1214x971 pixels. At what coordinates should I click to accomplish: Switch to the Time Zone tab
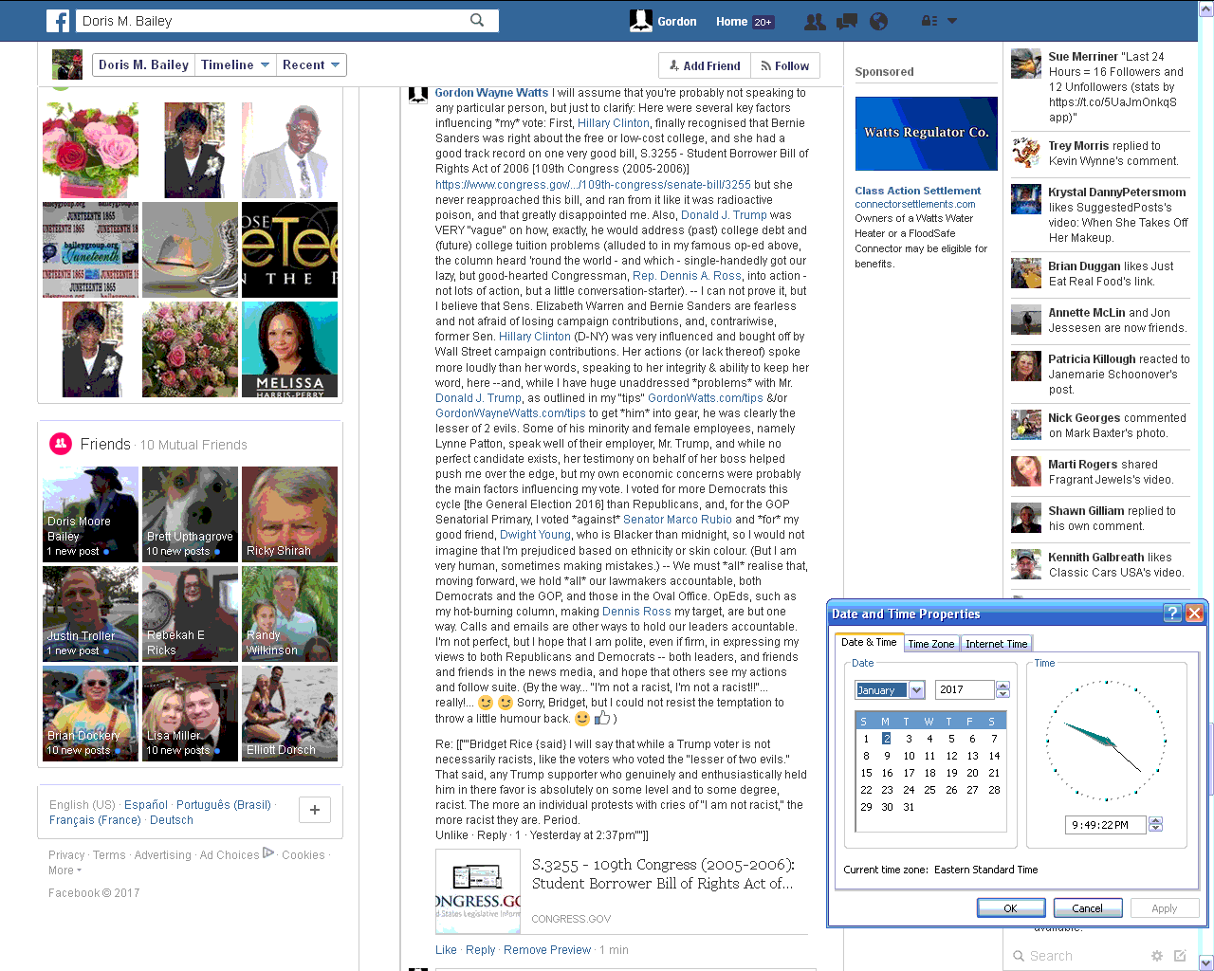pyautogui.click(x=930, y=644)
